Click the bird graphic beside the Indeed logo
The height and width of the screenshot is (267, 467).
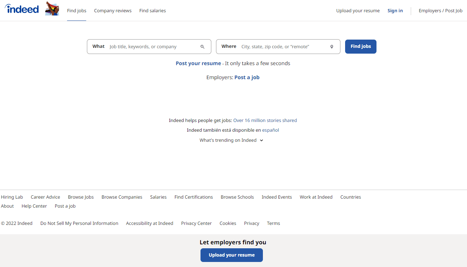(x=52, y=8)
